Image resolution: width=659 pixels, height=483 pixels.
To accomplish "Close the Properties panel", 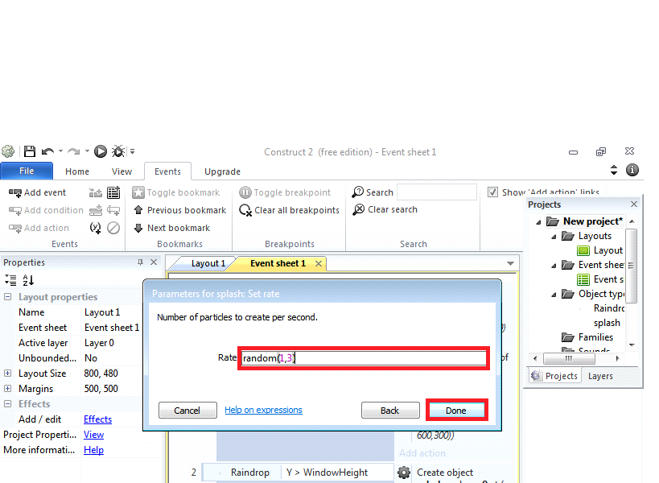I will 154,262.
